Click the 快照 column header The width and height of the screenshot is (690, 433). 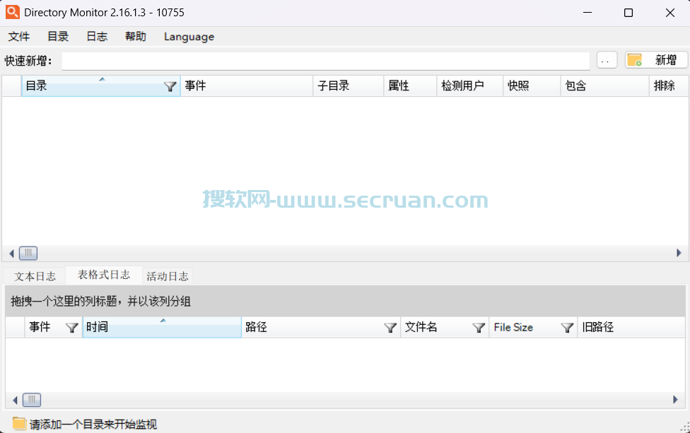tap(532, 85)
